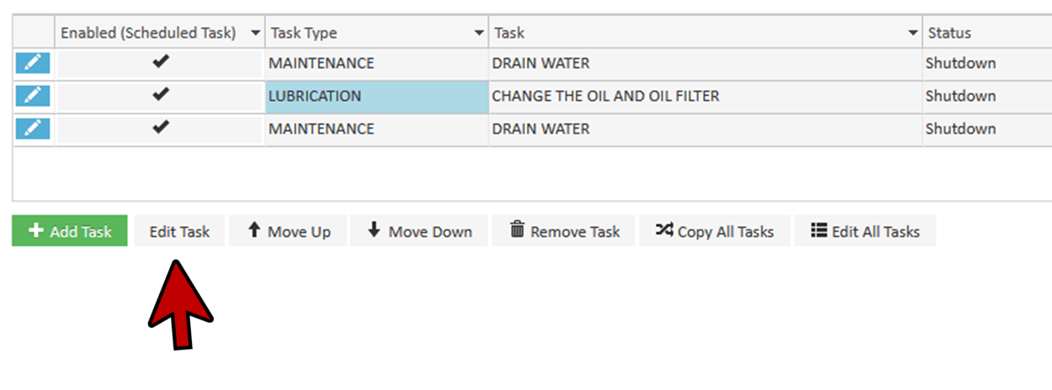This screenshot has height=390, width=1052.
Task: Remove the task with trash icon
Action: point(565,231)
